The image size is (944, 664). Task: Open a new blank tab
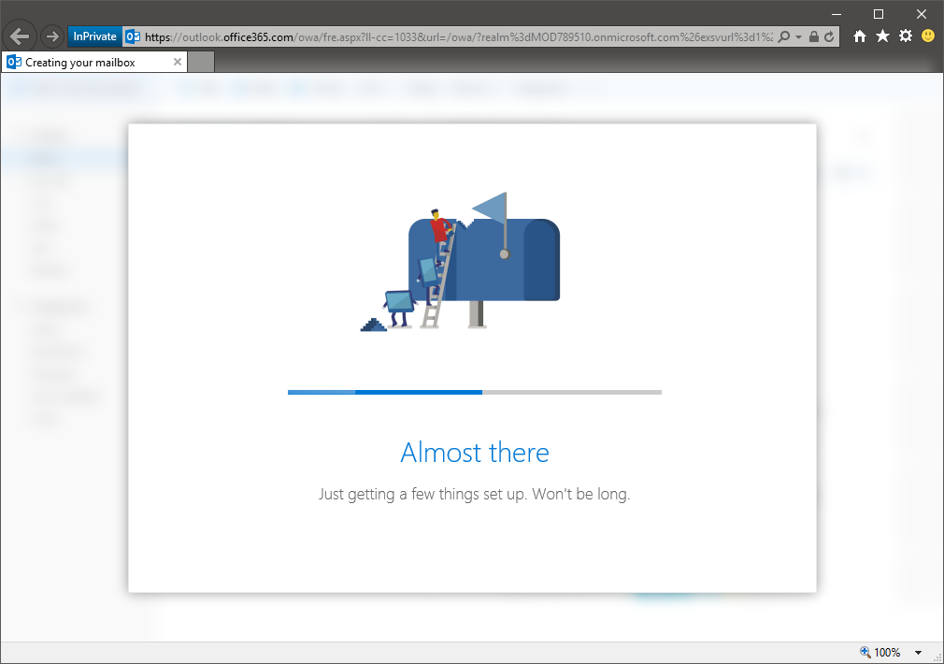coord(202,62)
